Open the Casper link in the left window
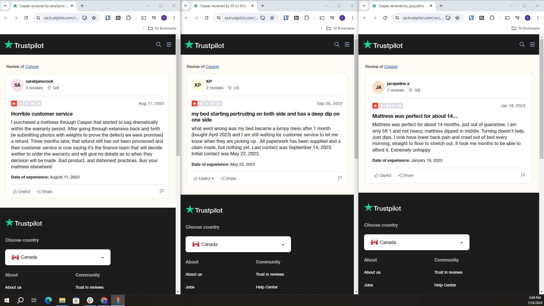The width and height of the screenshot is (544, 306). coord(32,67)
